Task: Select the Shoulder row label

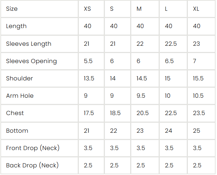Action: 19,78
